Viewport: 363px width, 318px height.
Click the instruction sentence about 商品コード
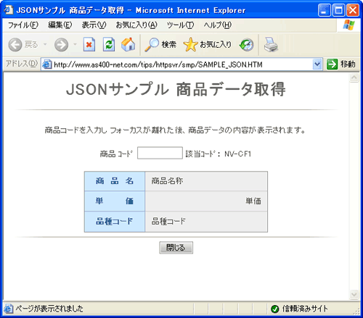point(175,130)
